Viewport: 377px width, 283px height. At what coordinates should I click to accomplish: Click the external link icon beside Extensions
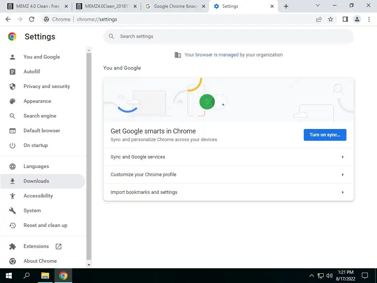point(59,247)
